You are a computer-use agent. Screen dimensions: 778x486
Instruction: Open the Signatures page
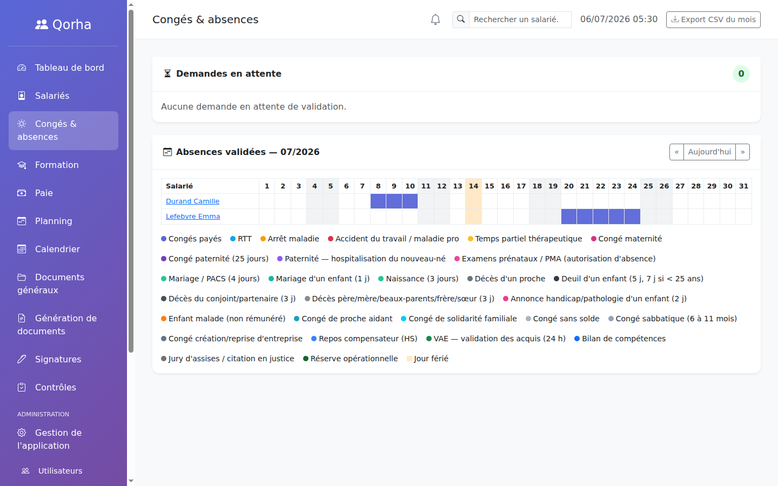[63, 359]
